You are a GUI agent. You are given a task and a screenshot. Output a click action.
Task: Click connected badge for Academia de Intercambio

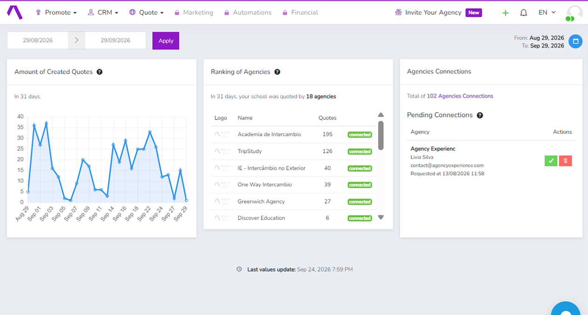tap(360, 135)
